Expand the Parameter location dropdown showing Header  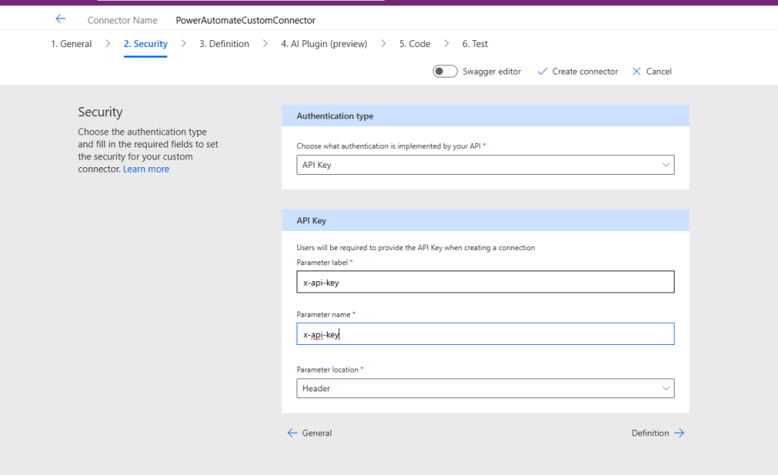point(485,388)
